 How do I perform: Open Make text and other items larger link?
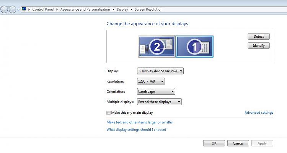click(x=140, y=122)
